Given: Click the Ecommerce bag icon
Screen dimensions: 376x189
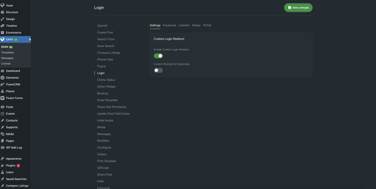Looking at the screenshot, I should [x=3, y=33].
